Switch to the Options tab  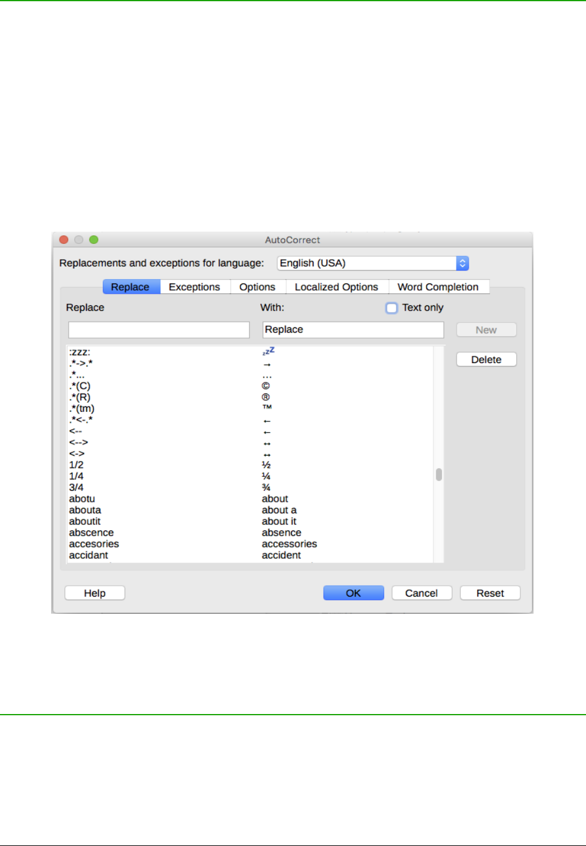tap(257, 287)
